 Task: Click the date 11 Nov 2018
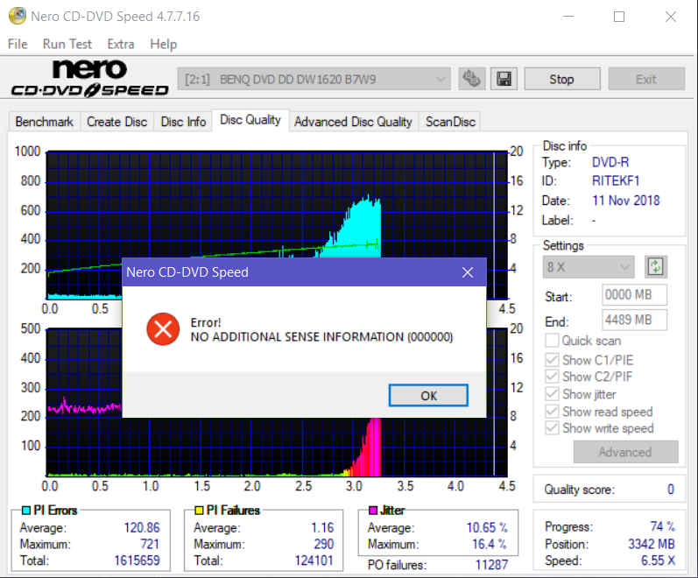click(x=626, y=201)
